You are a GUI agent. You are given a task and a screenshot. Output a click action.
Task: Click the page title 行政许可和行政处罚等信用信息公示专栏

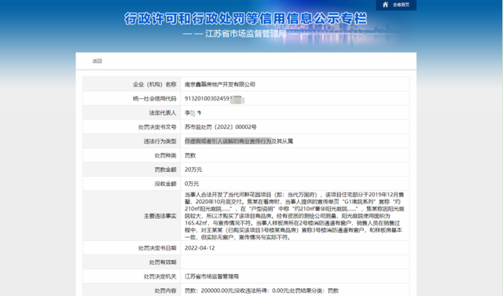coord(245,19)
